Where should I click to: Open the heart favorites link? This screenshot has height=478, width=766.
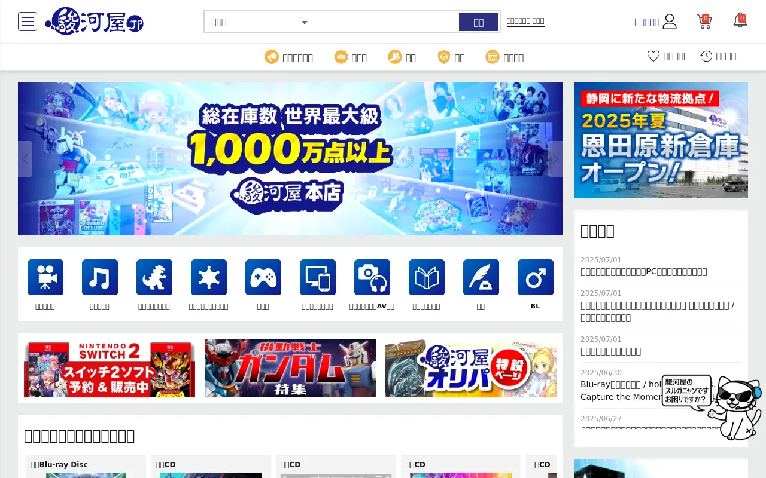[x=668, y=56]
